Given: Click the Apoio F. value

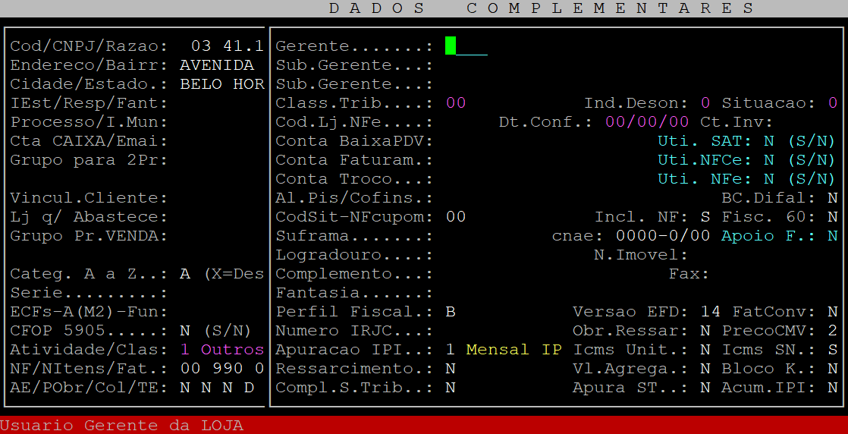Looking at the screenshot, I should click(833, 236).
